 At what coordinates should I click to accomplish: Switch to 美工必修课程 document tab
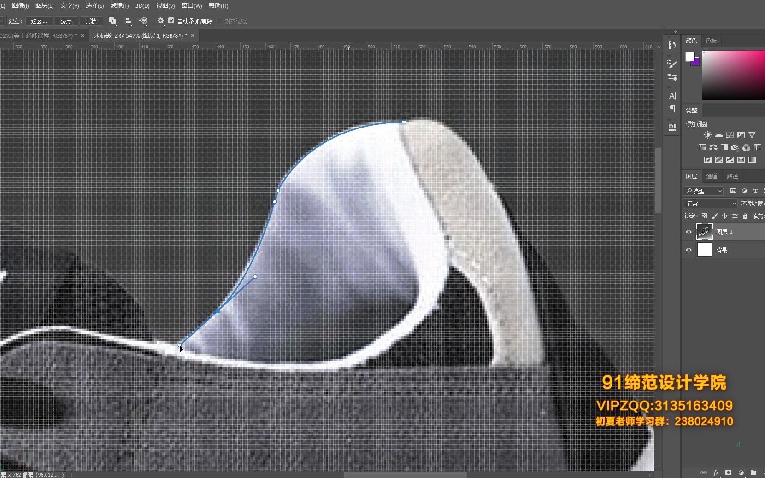[x=38, y=35]
